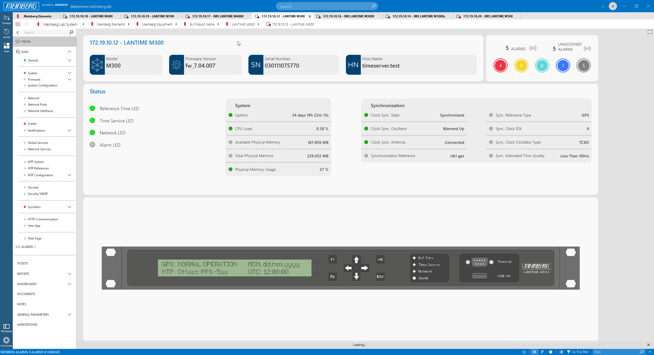Click the cyan alarms circle showing 0
The image size is (654, 355).
point(542,66)
